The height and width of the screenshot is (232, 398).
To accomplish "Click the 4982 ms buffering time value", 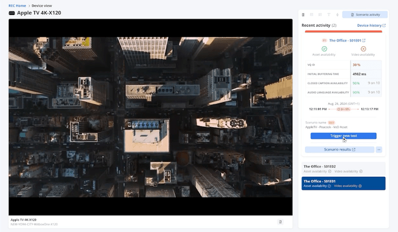I will point(359,74).
